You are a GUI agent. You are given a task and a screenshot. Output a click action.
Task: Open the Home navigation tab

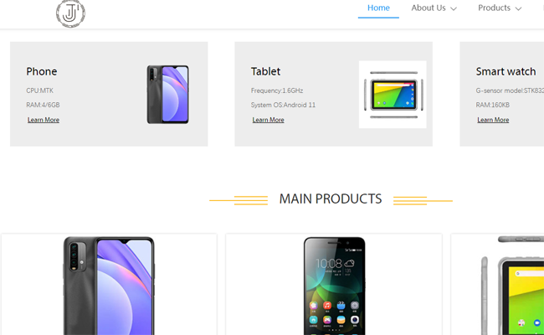pyautogui.click(x=378, y=8)
